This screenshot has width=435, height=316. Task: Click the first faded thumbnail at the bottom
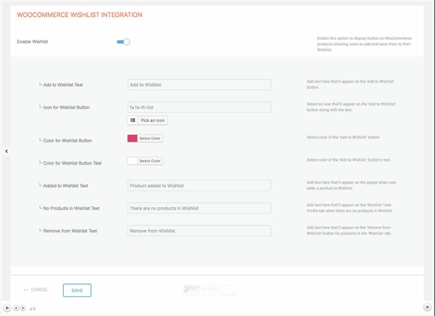pos(191,290)
